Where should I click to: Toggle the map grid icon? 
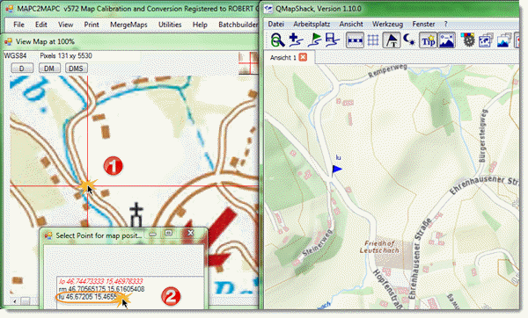[x=373, y=40]
